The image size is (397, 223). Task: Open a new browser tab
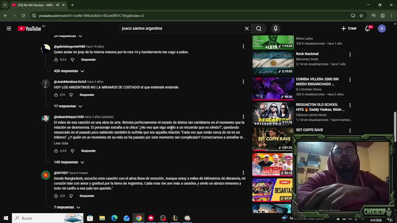(x=72, y=5)
